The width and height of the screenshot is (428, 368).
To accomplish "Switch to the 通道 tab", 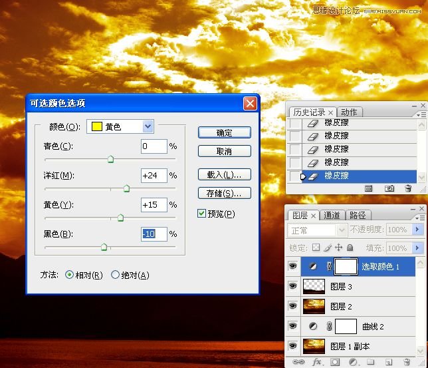I will (x=332, y=216).
